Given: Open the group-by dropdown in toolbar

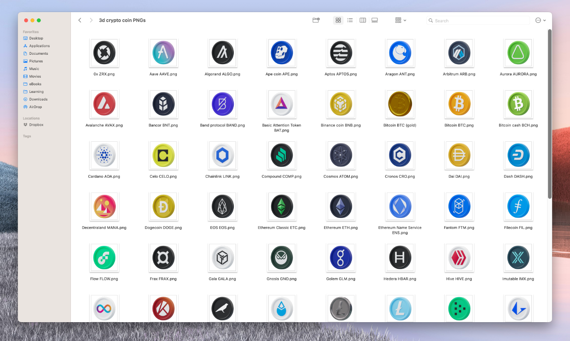Looking at the screenshot, I should [400, 20].
